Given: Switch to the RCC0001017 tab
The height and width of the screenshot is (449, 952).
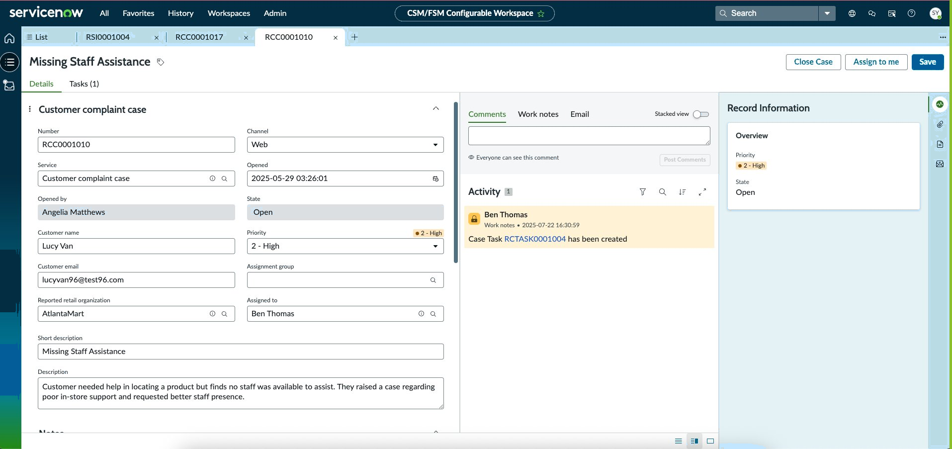Looking at the screenshot, I should point(199,37).
